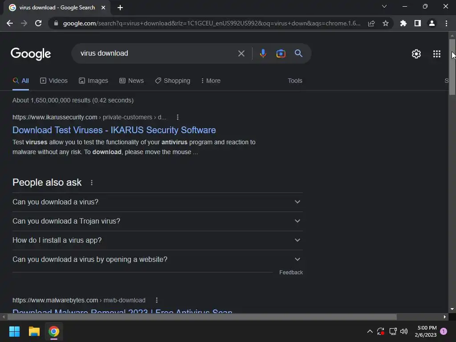Switch to the Shopping tab
Viewport: 456px width, 342px height.
172,81
